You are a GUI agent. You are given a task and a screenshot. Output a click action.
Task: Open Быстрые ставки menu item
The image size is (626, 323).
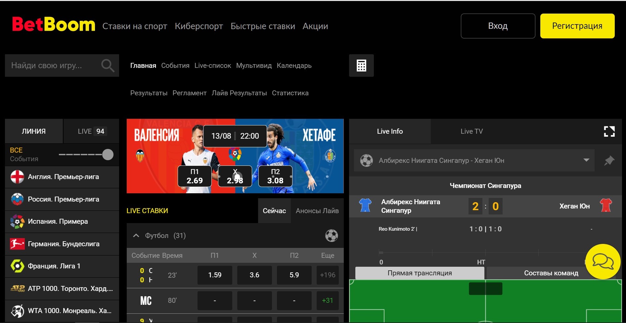[263, 26]
